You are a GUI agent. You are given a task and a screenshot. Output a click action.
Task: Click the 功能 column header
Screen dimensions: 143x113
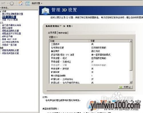pyautogui.click(x=69, y=41)
